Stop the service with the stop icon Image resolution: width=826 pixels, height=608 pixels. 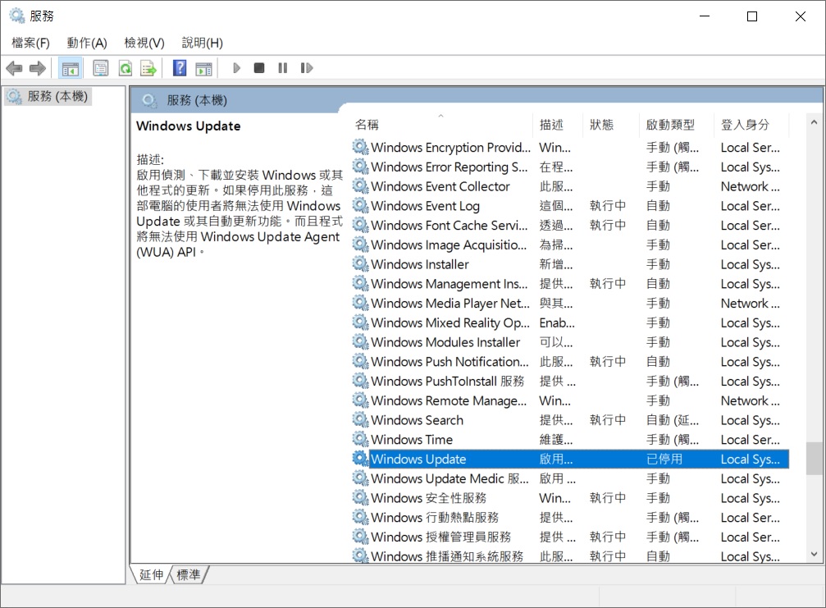point(259,68)
